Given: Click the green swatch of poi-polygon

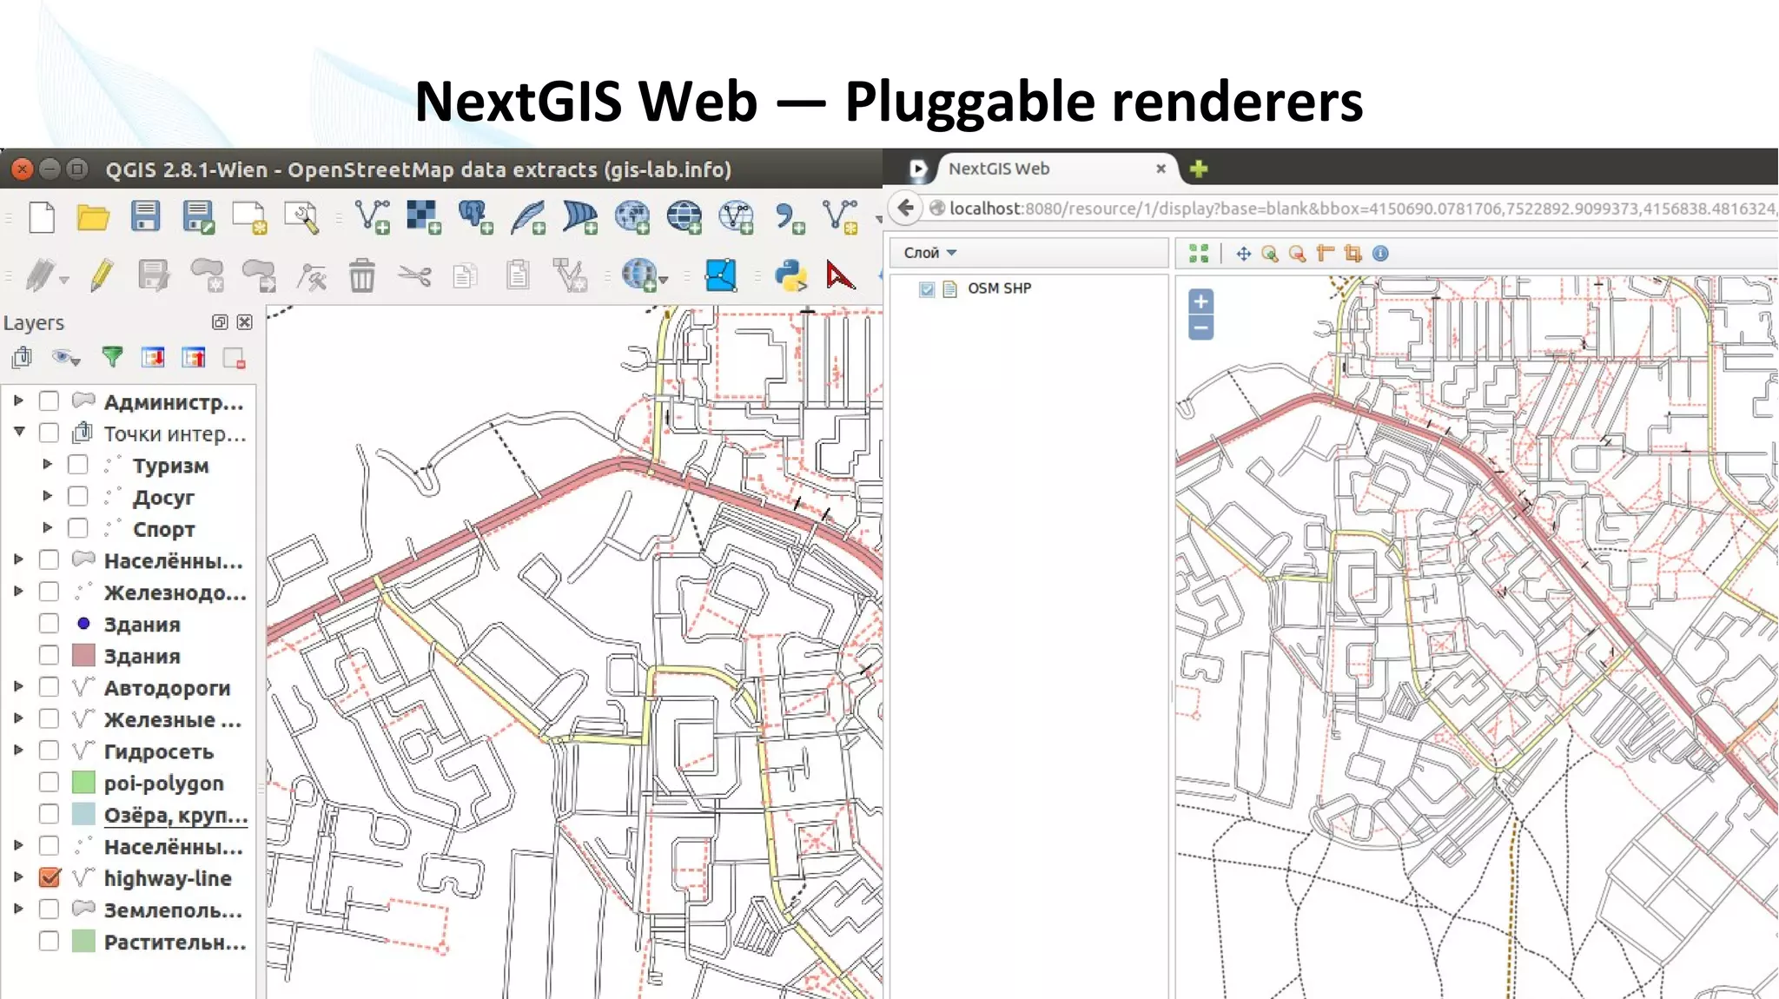Looking at the screenshot, I should 83,782.
